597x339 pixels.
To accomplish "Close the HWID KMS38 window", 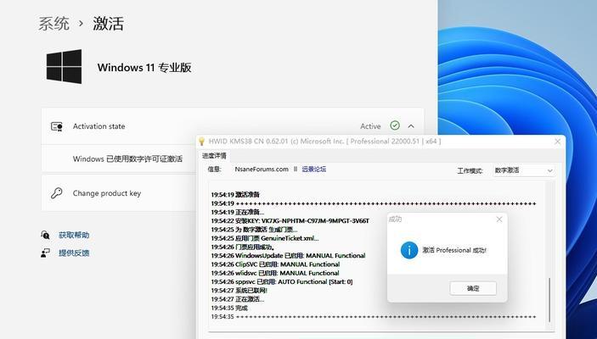I will tap(557, 142).
